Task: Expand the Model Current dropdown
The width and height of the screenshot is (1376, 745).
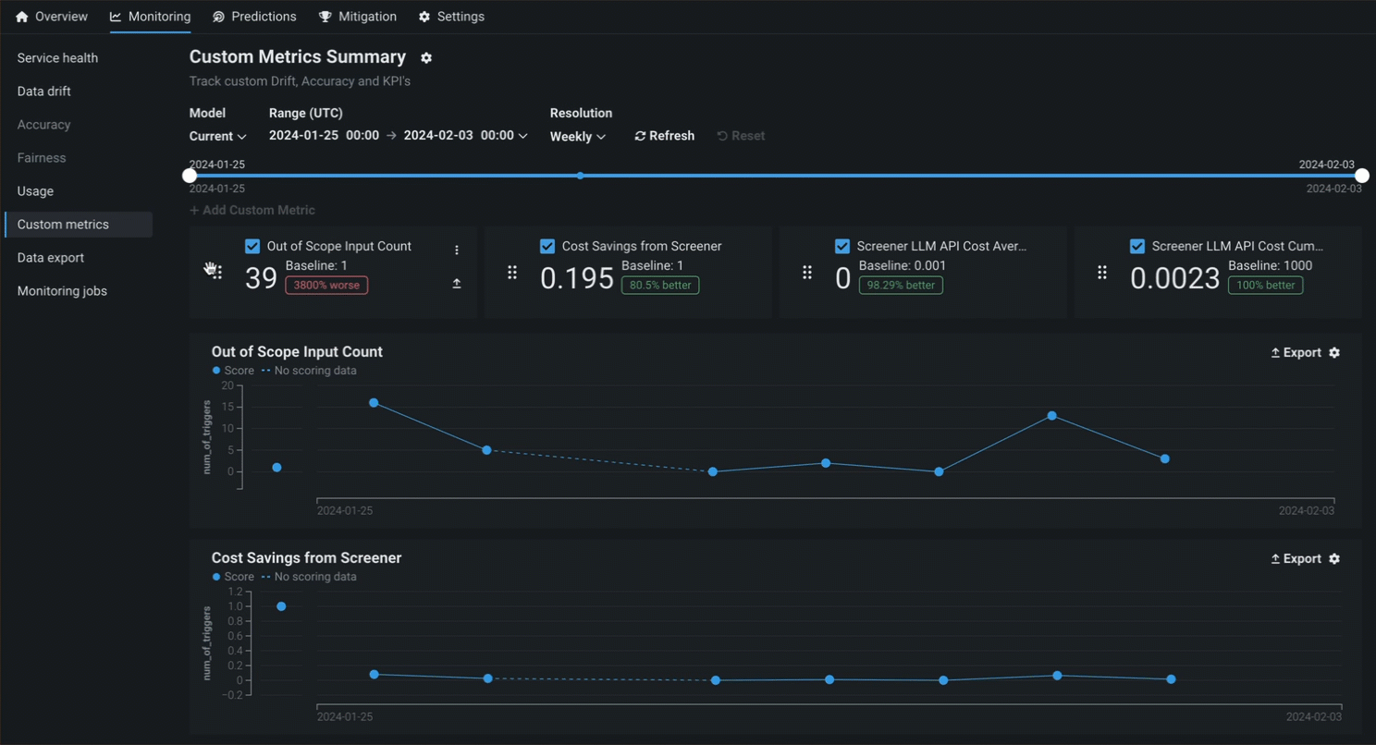Action: point(218,136)
